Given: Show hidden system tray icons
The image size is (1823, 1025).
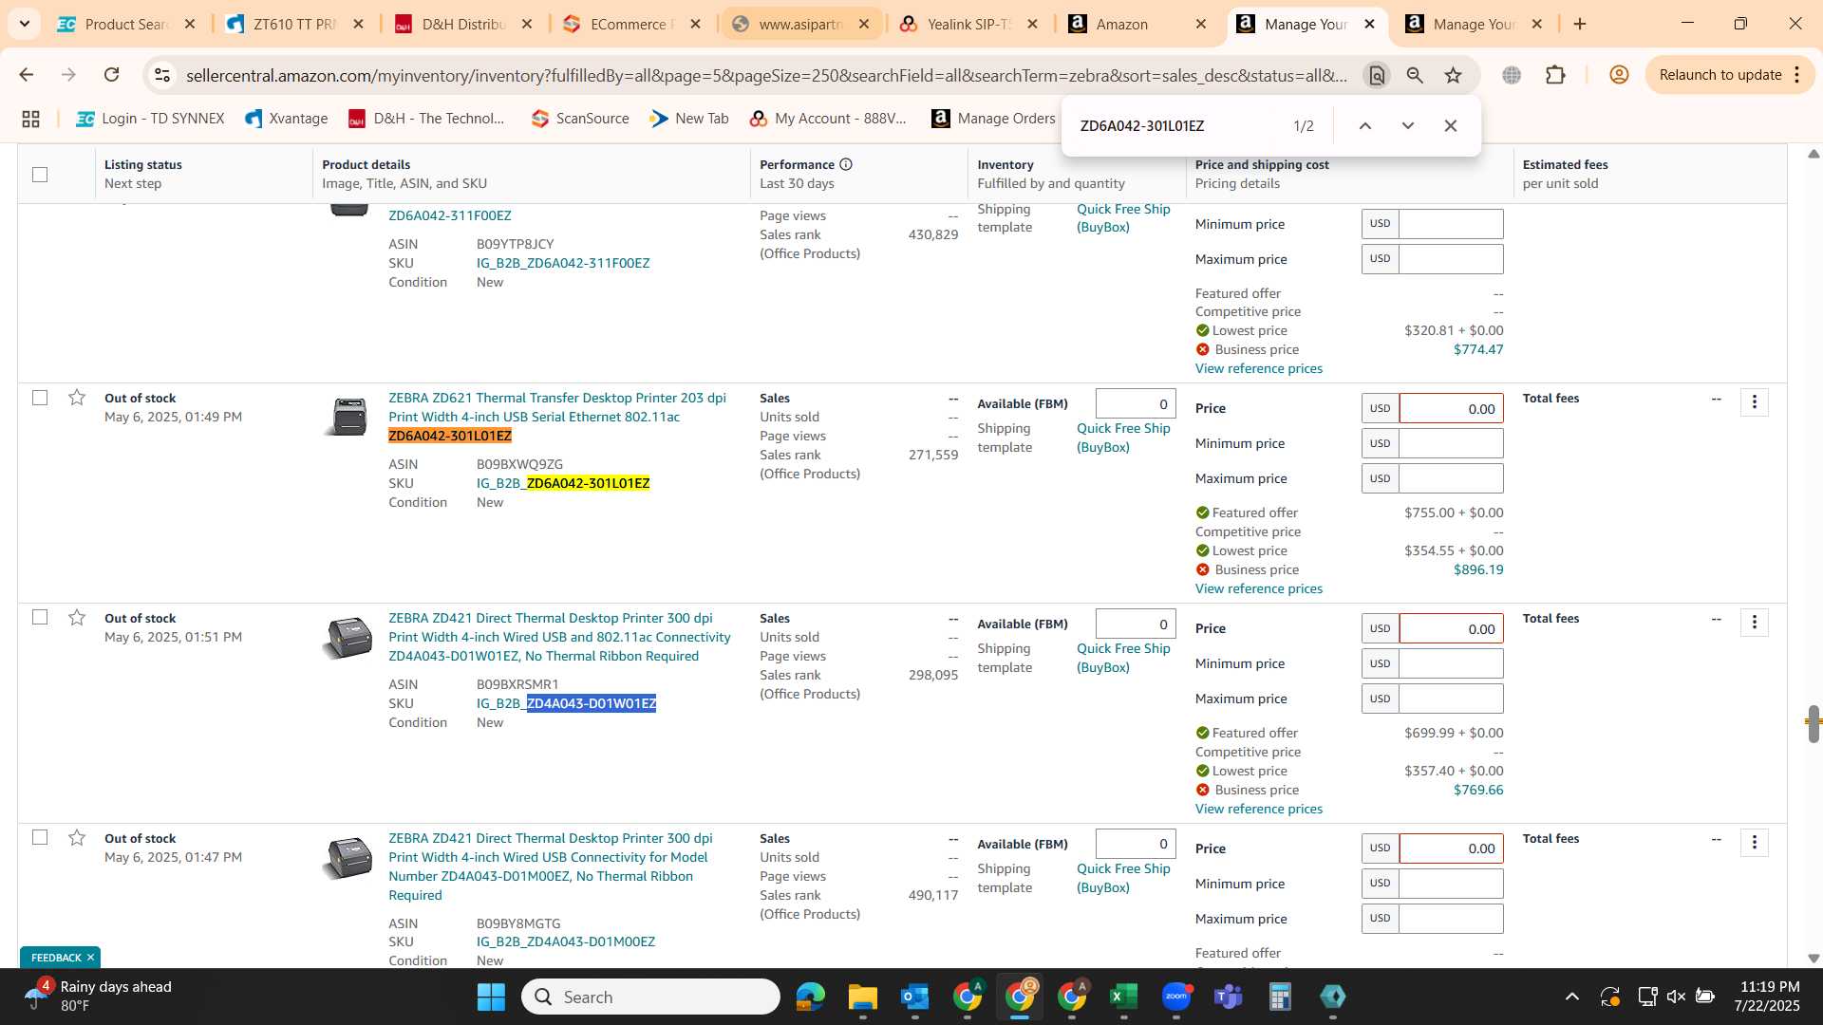Looking at the screenshot, I should coord(1572,997).
